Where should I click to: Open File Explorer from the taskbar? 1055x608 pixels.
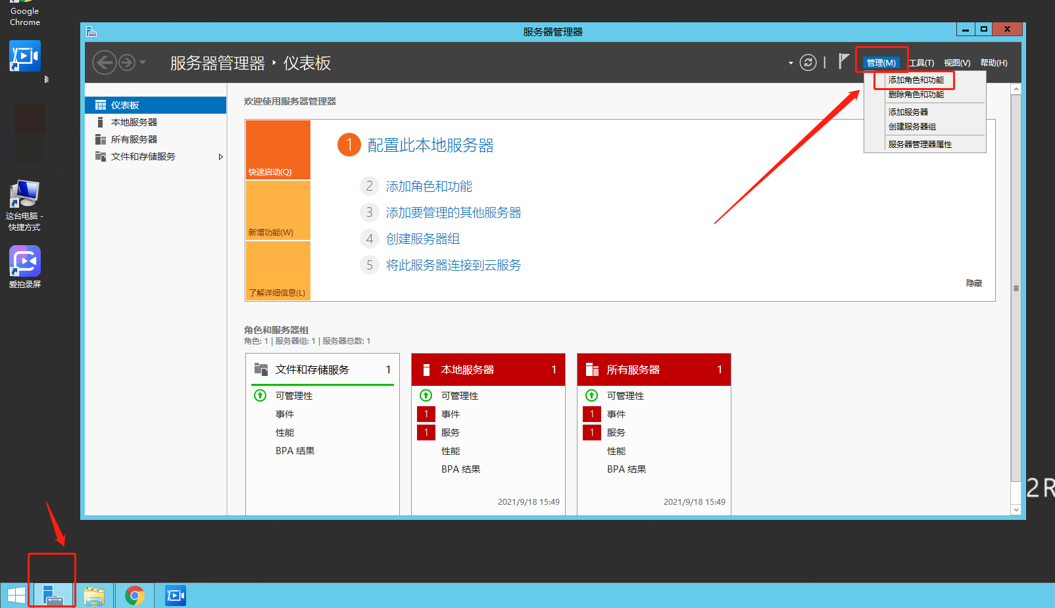click(x=95, y=595)
